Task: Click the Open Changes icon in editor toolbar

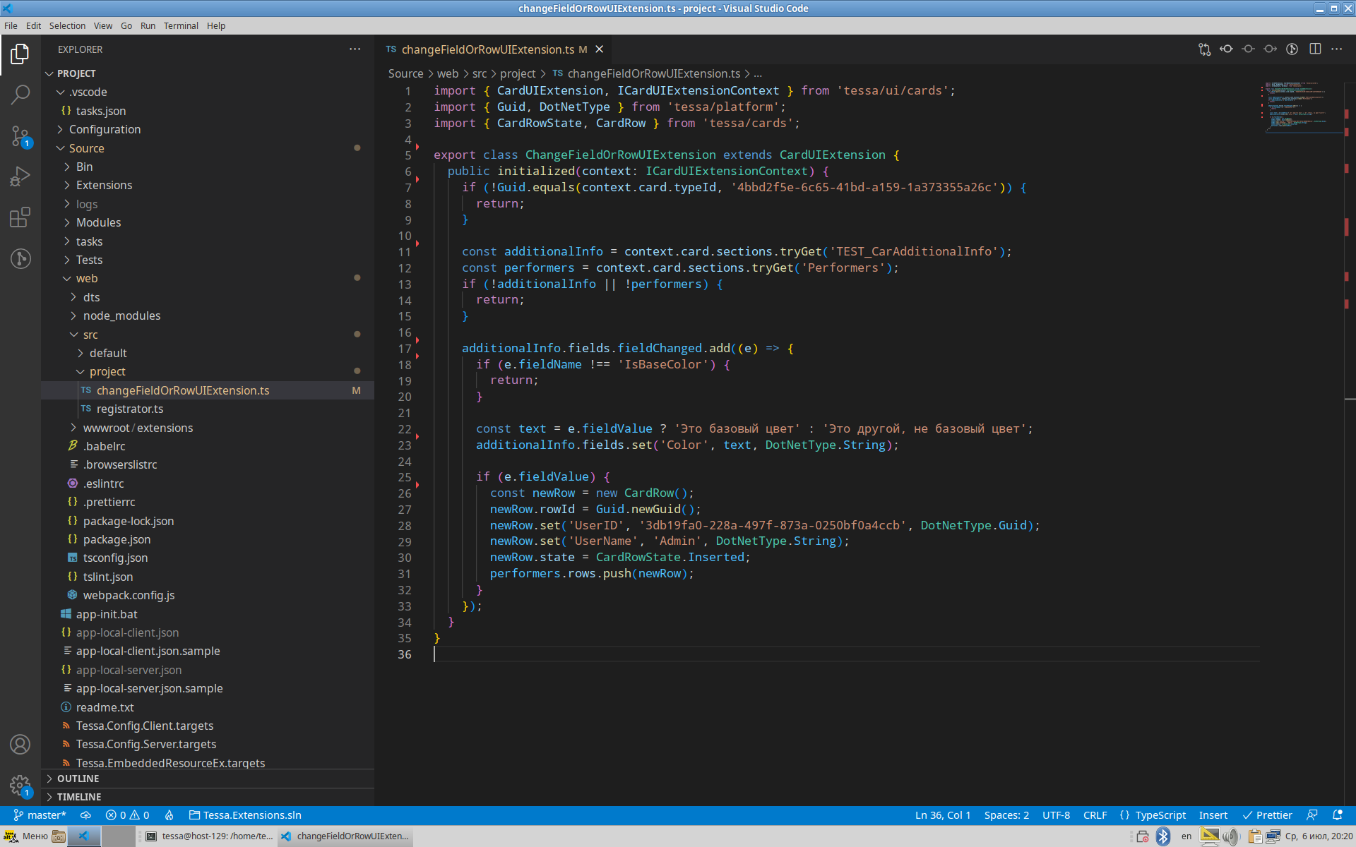Action: point(1204,49)
